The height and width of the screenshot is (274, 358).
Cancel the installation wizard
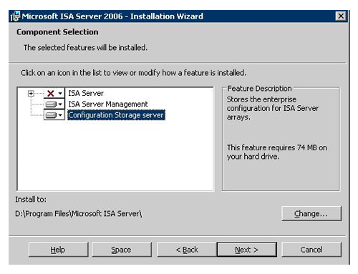point(311,250)
